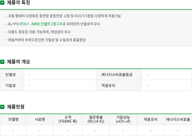Click the green arrow icon beside 제품의 특징

click(x=2, y=3)
